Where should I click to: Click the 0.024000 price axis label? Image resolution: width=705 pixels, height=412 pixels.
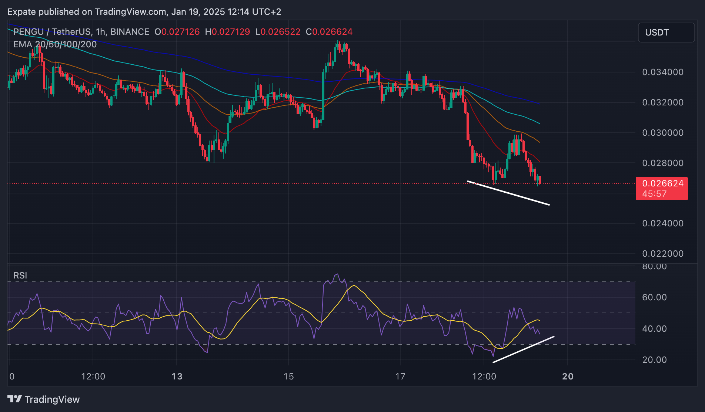pyautogui.click(x=663, y=223)
